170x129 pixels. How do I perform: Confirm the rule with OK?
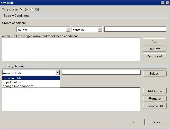(133, 122)
